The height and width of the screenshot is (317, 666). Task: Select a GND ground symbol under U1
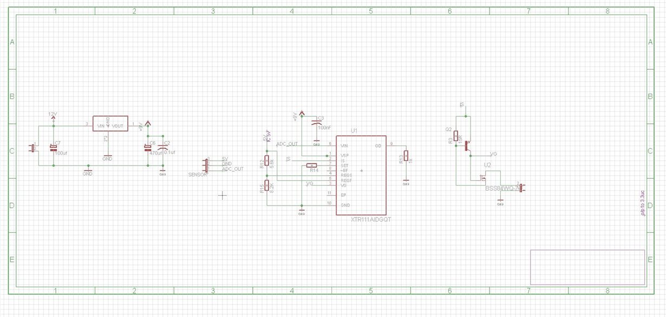click(x=302, y=211)
